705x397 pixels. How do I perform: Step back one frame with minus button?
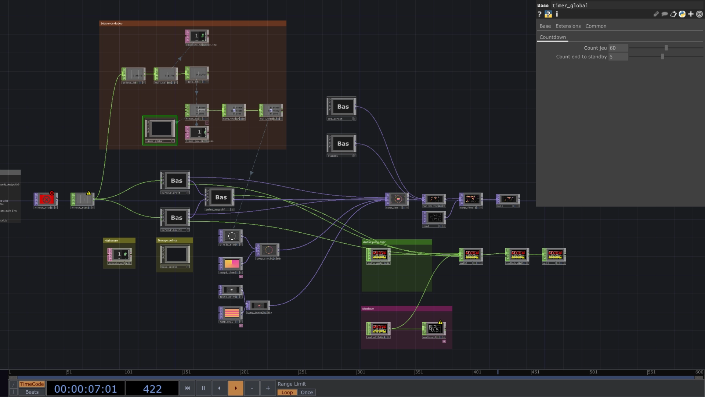pyautogui.click(x=252, y=388)
